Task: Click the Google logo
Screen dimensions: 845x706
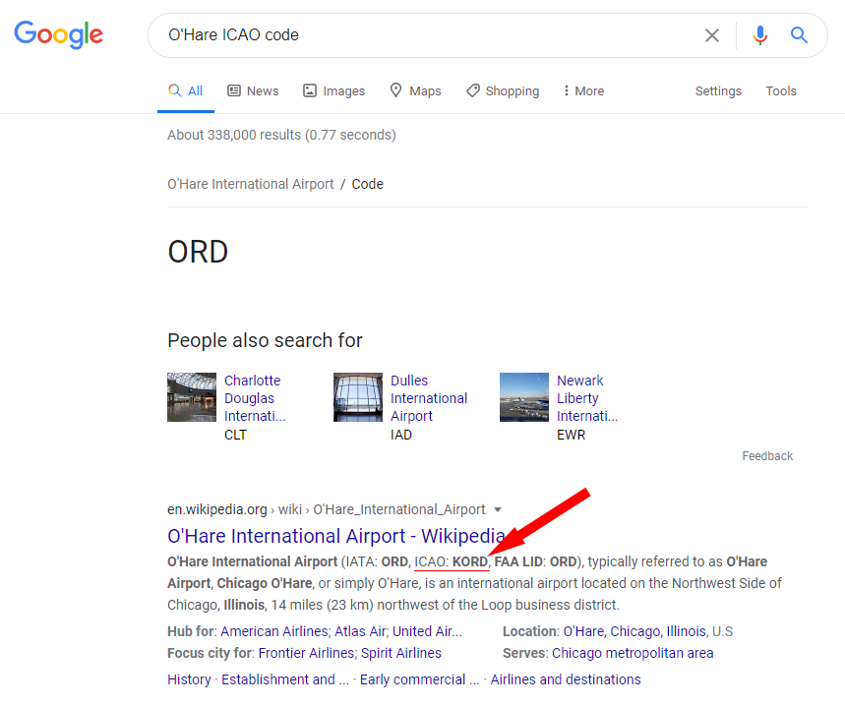Action: pos(58,34)
